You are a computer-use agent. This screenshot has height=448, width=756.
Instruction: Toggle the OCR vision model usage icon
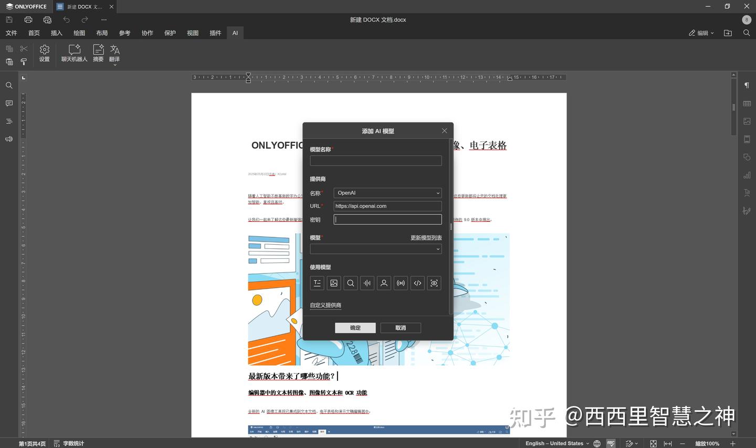click(x=434, y=283)
